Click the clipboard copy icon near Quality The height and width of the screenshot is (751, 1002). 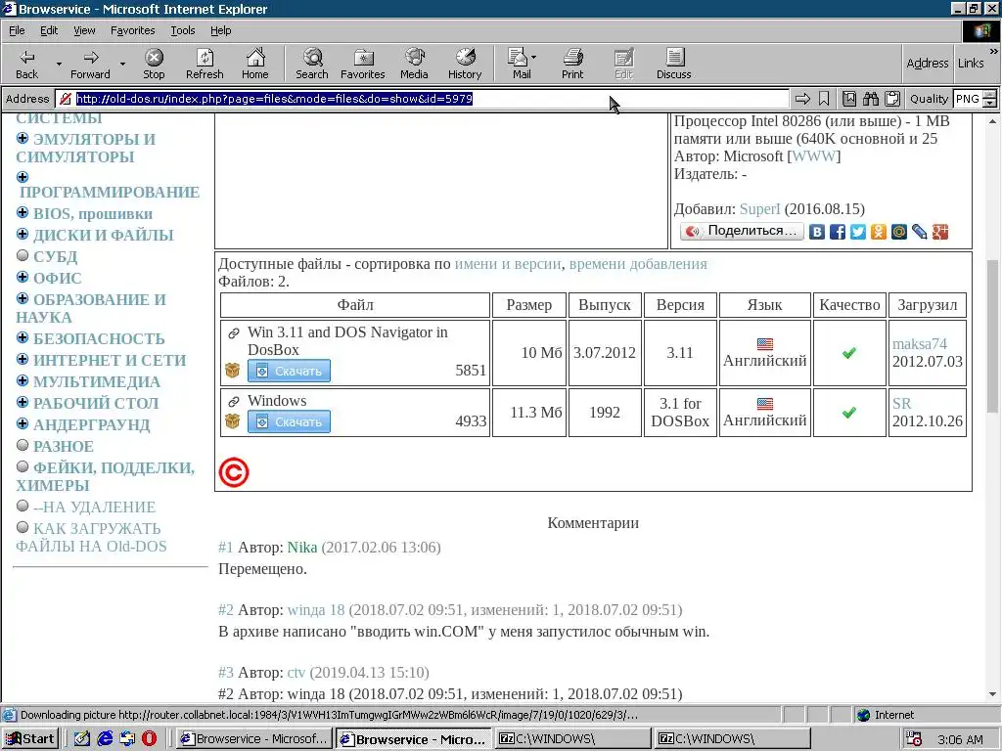coord(892,99)
